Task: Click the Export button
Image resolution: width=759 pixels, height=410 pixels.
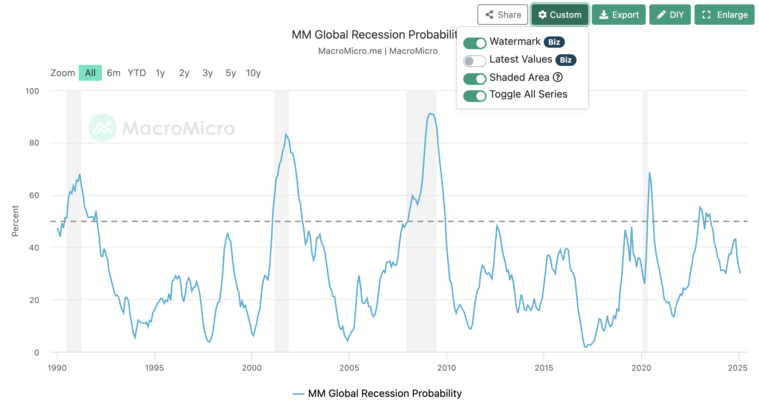Action: click(x=618, y=15)
